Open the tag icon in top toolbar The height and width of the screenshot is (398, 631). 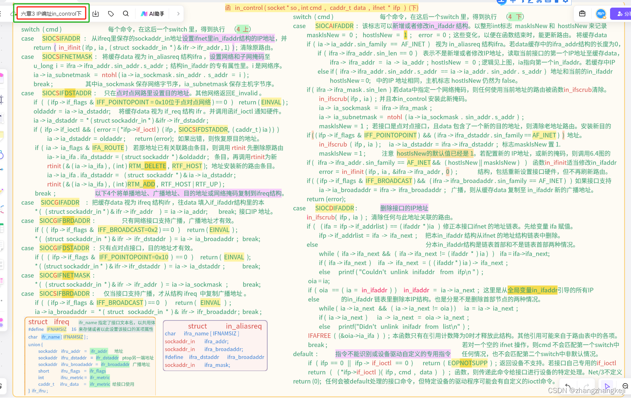(x=111, y=14)
